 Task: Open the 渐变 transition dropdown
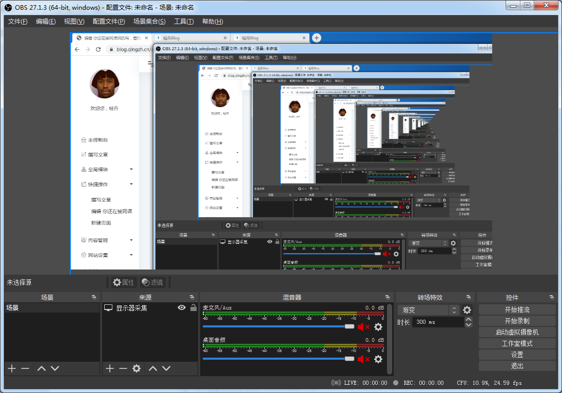pyautogui.click(x=429, y=310)
